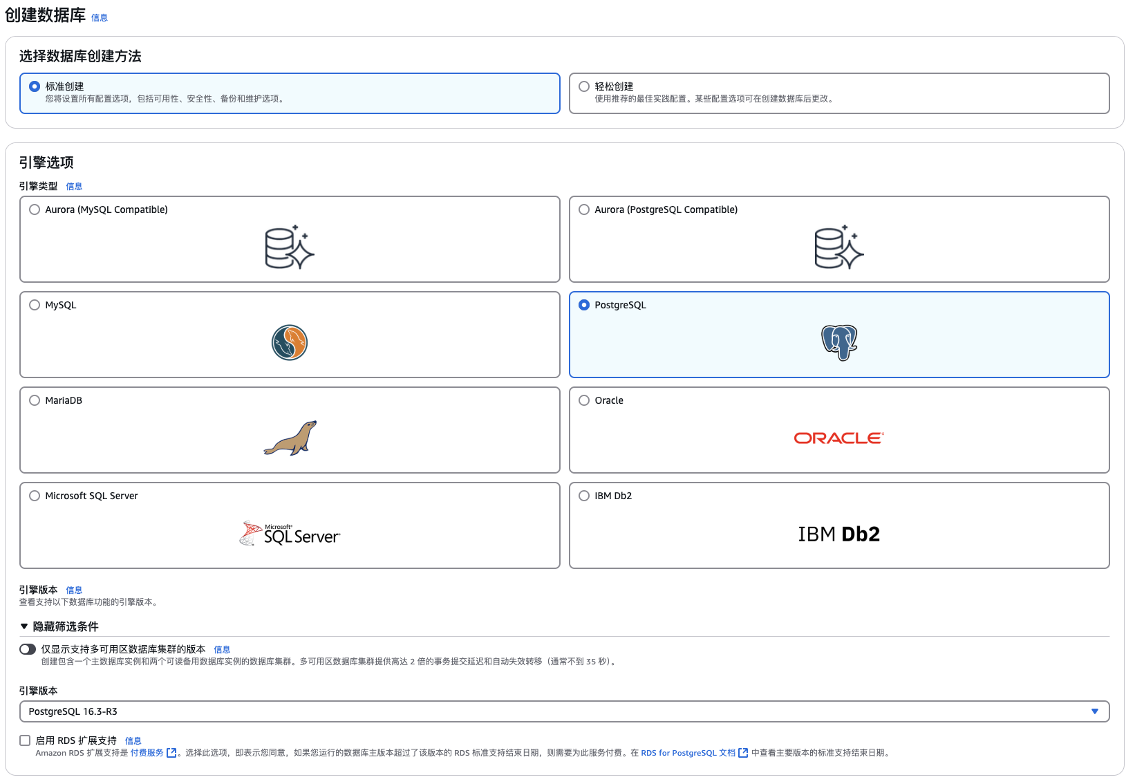Select the MariaDB engine radio button
The width and height of the screenshot is (1135, 784).
click(35, 400)
